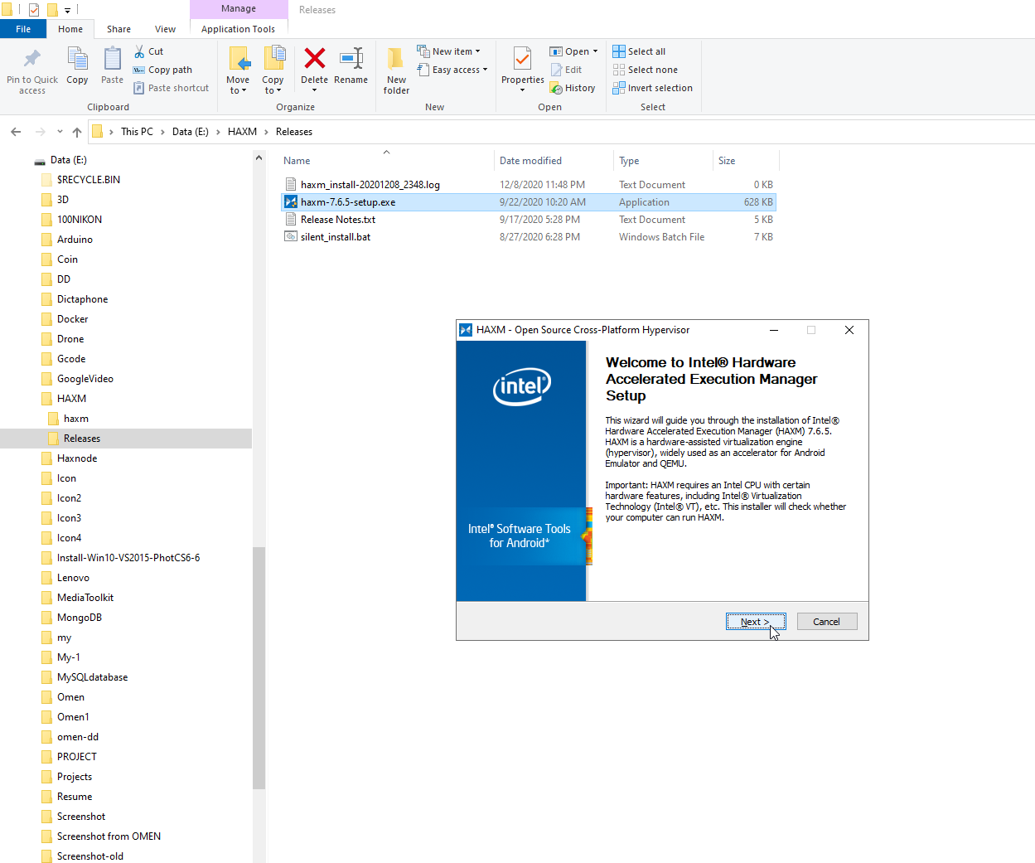
Task: Click the silent_install.bat file icon
Action: coord(291,237)
